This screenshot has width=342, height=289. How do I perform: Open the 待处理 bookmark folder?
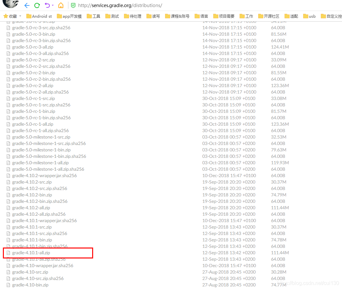(x=133, y=16)
